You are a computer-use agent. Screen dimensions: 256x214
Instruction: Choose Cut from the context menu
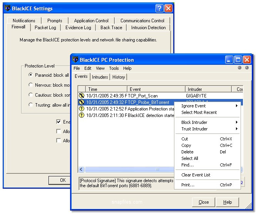(x=207, y=139)
